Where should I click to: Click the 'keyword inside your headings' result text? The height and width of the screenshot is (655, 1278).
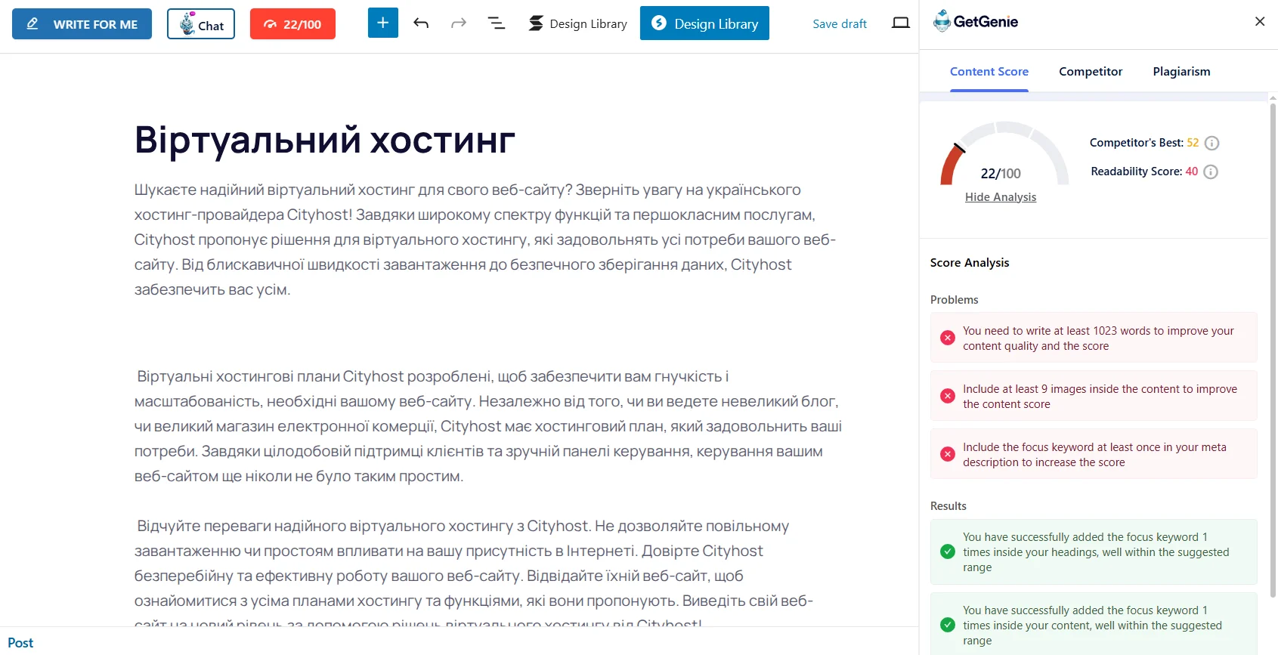tap(1096, 552)
